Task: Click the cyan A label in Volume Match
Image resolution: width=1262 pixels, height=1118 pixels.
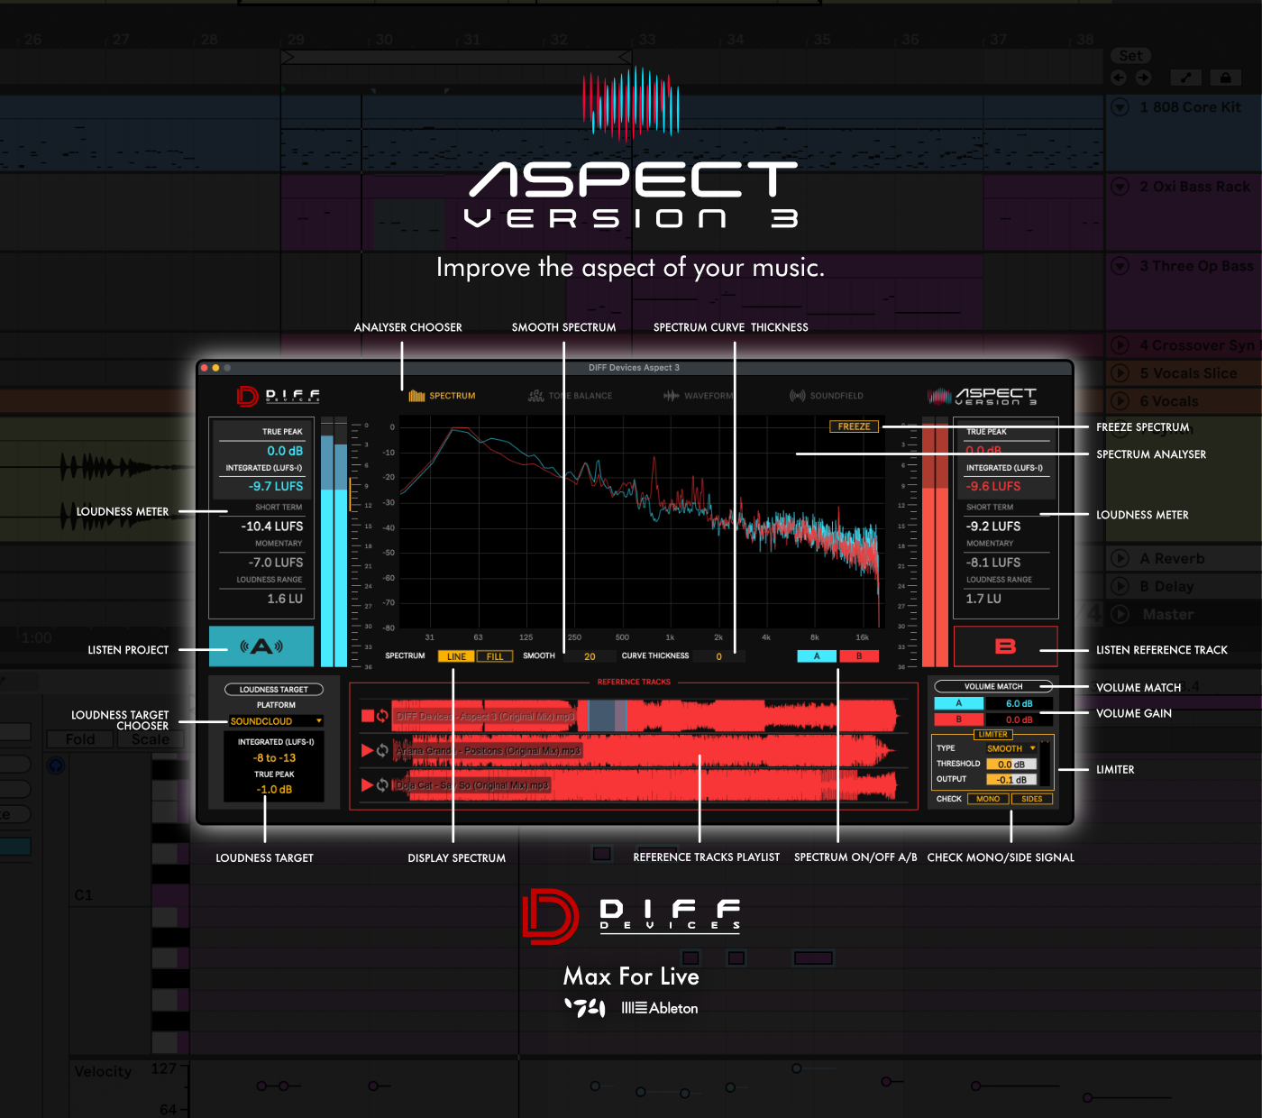Action: tap(958, 703)
